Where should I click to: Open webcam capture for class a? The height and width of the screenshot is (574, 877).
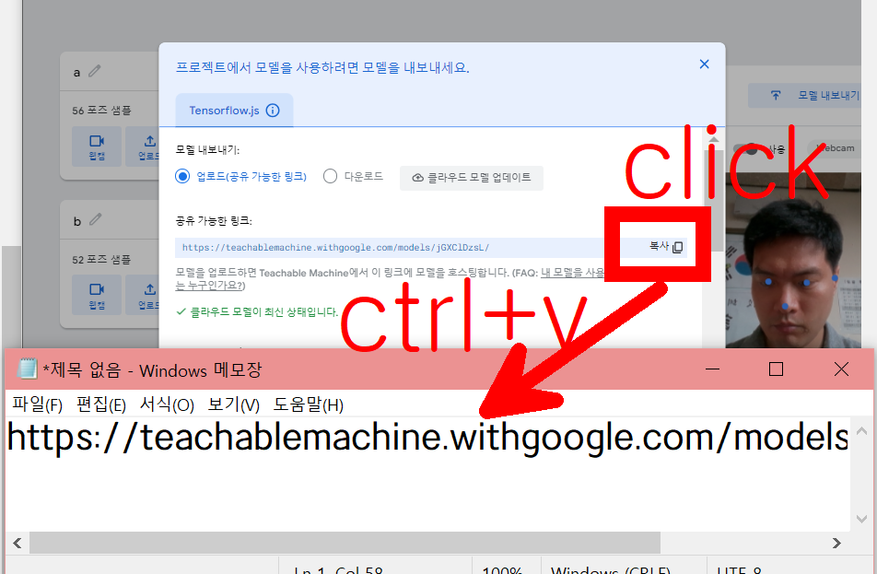(97, 146)
